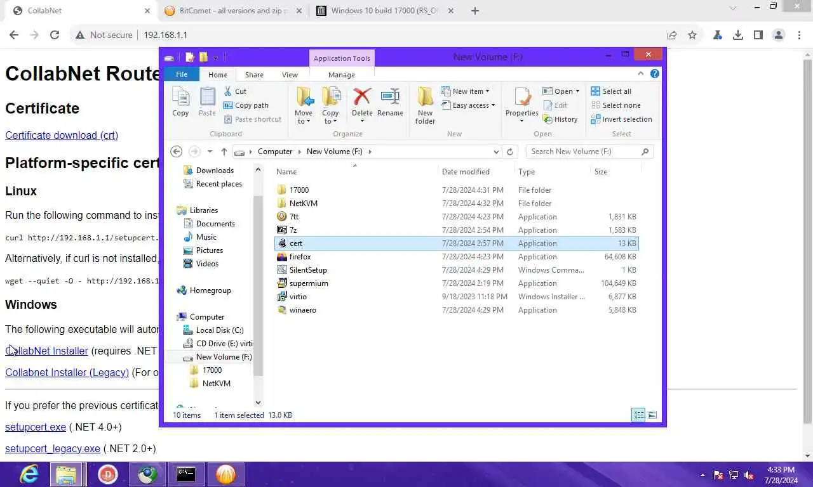Switch to Windows 10 build 17000 tab

click(x=385, y=11)
